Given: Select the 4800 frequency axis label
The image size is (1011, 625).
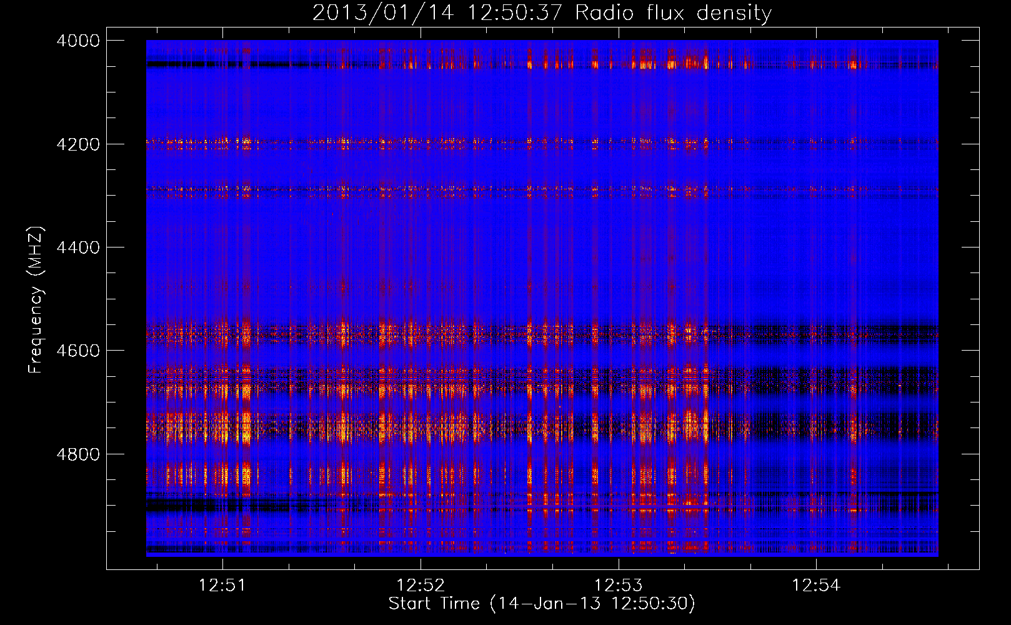Looking at the screenshot, I should [78, 454].
